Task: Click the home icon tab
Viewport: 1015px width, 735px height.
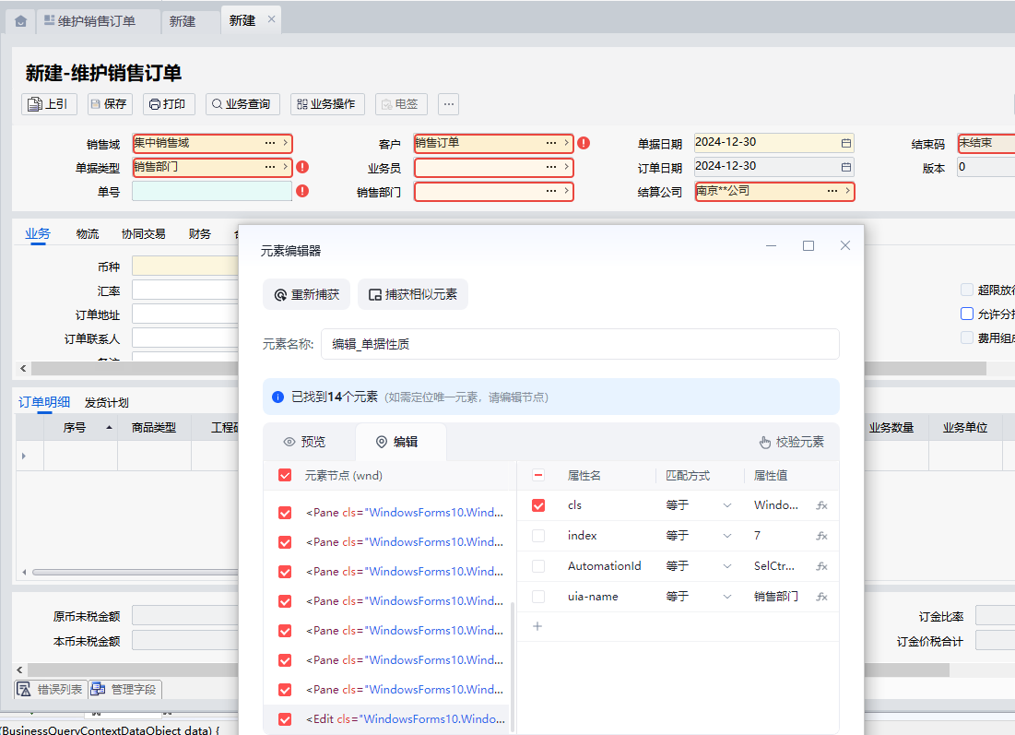Action: coord(20,20)
